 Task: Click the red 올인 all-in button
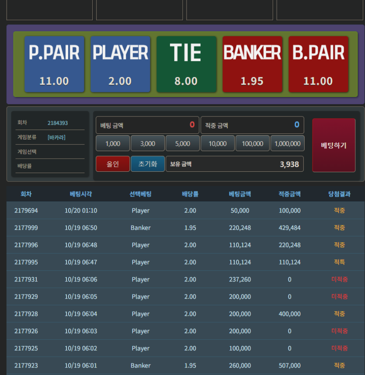(x=113, y=164)
